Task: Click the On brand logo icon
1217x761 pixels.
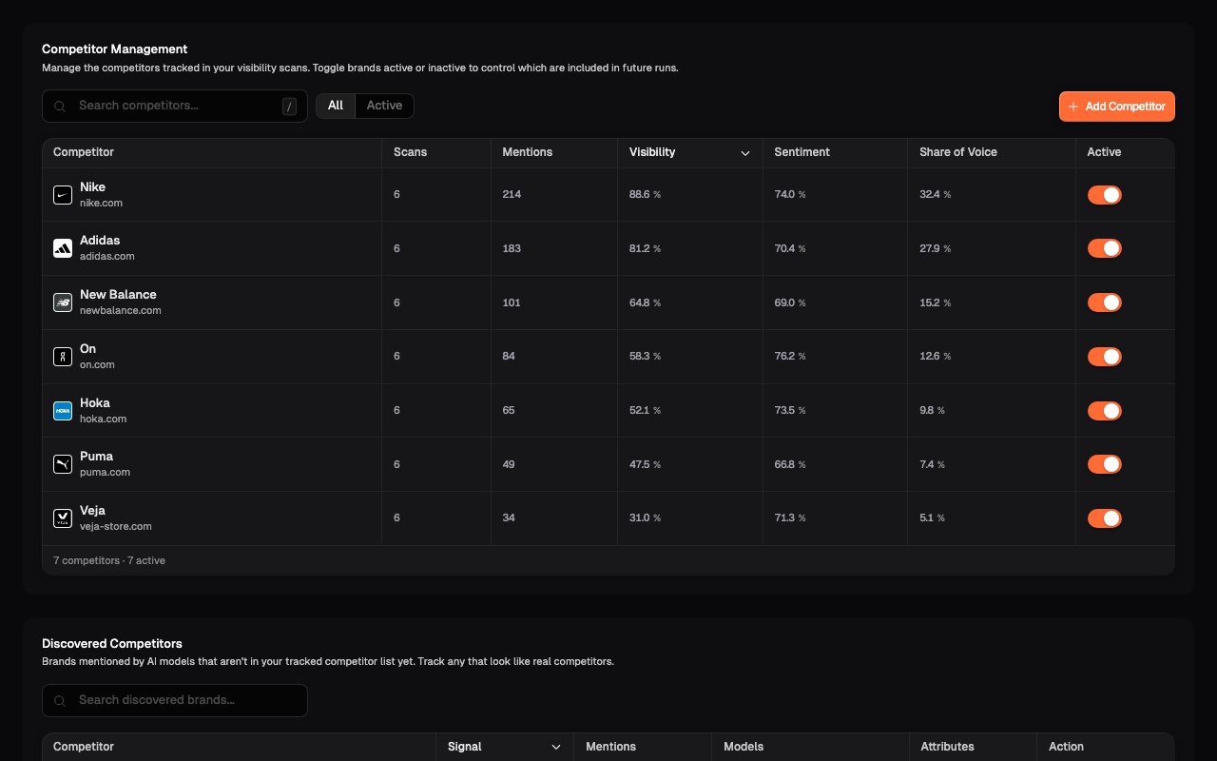Action: [63, 357]
